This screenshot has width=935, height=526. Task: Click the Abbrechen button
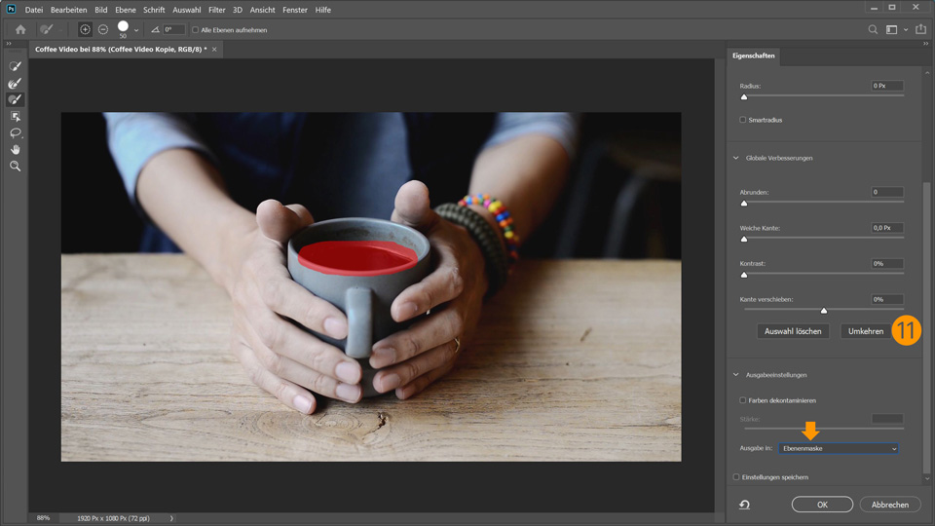[x=889, y=505]
